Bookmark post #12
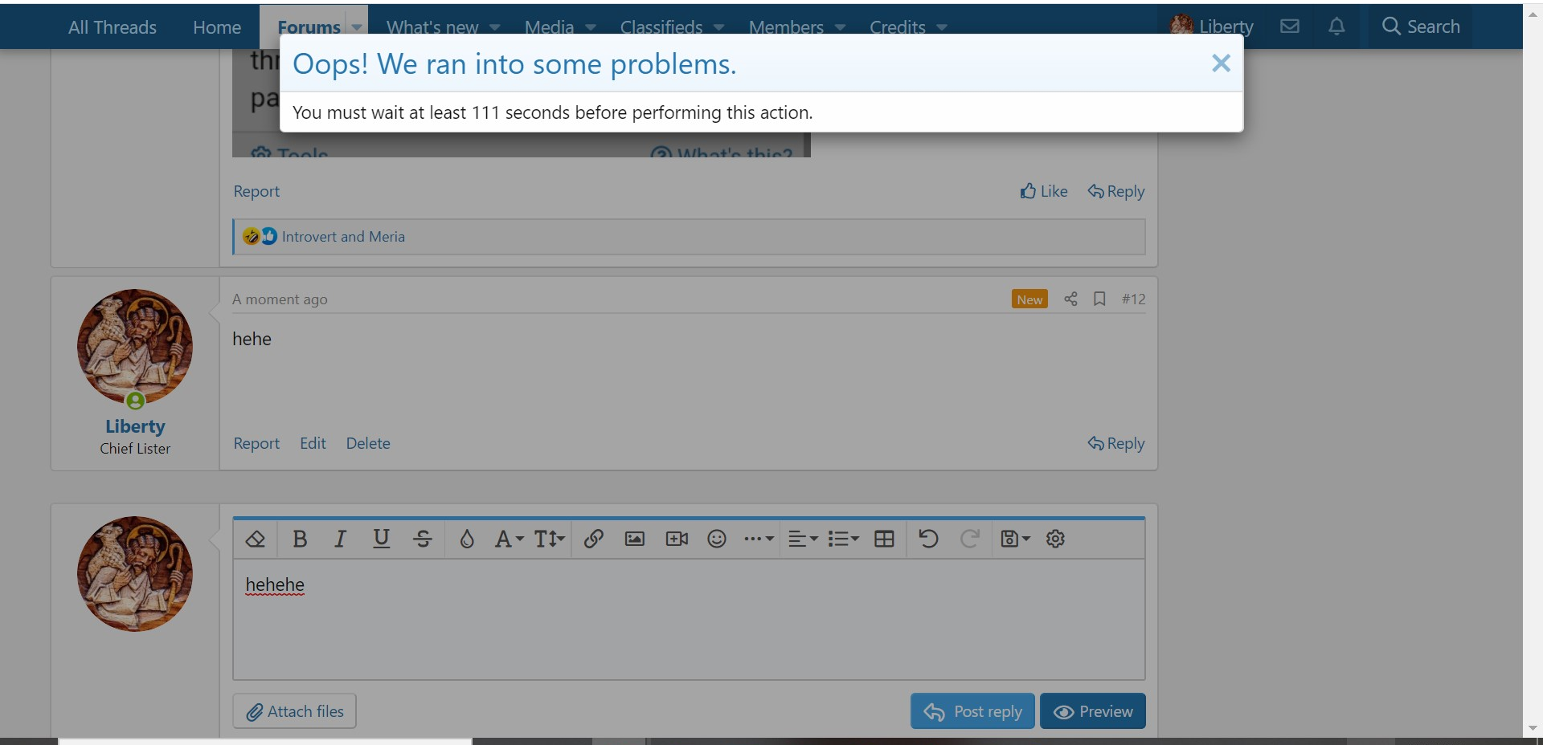The image size is (1543, 745). pyautogui.click(x=1099, y=299)
